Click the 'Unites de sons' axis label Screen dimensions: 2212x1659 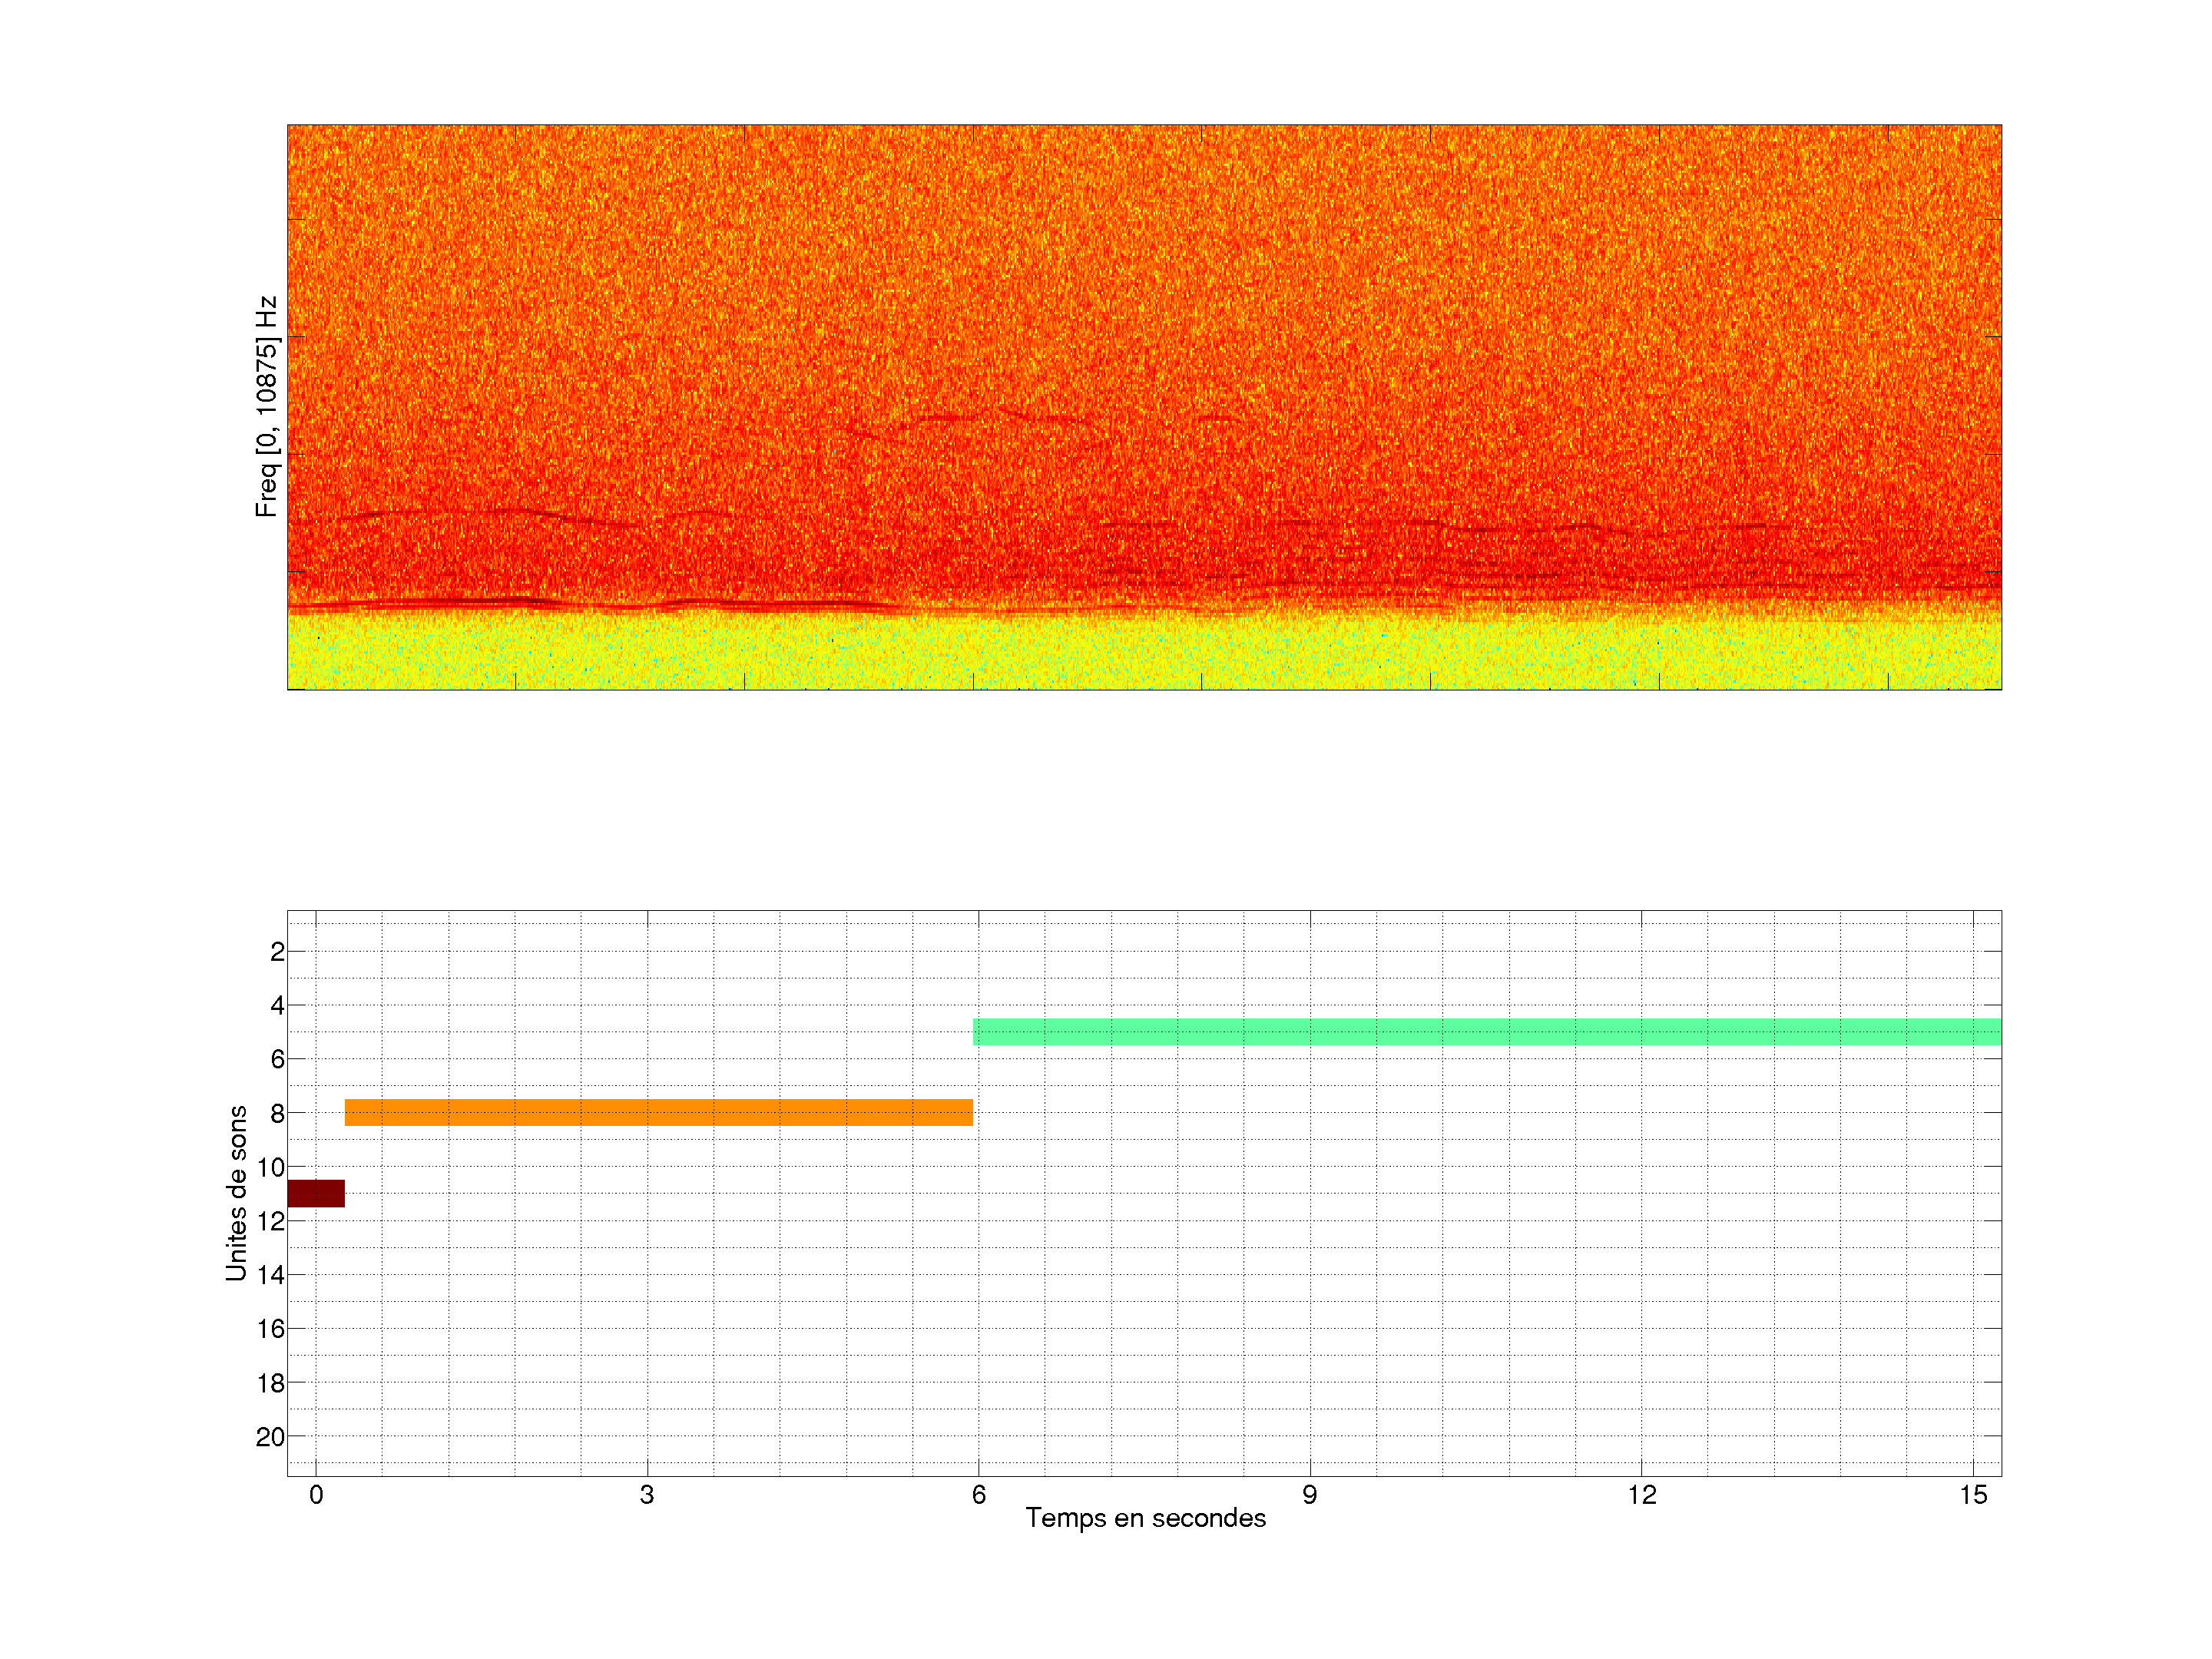click(236, 1192)
